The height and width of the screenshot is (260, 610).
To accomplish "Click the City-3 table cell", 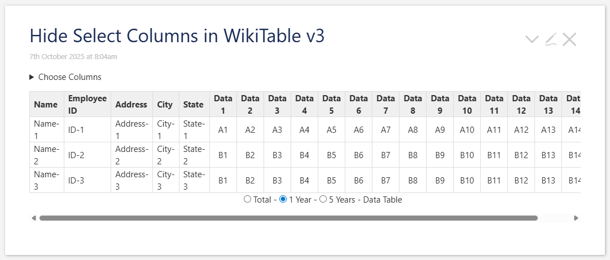I will (x=165, y=180).
